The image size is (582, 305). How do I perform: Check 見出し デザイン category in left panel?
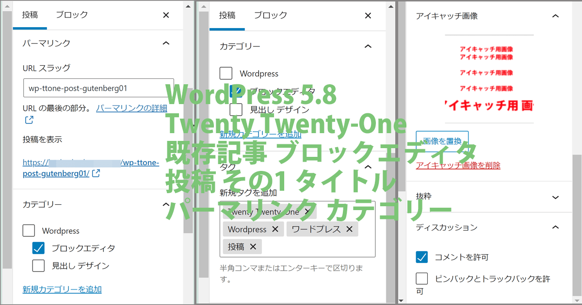(x=39, y=265)
